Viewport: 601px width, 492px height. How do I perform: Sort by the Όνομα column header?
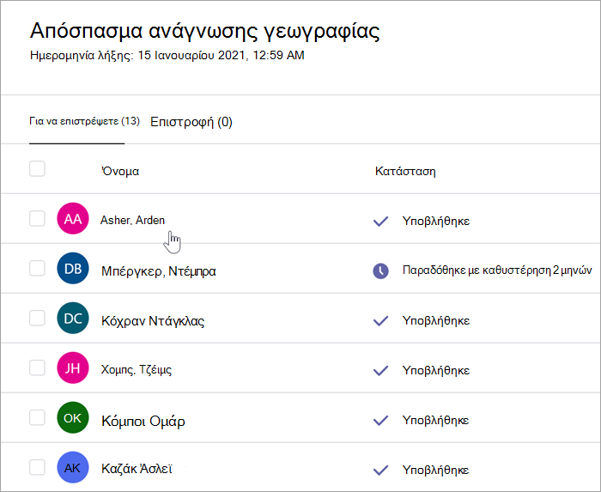tap(120, 171)
